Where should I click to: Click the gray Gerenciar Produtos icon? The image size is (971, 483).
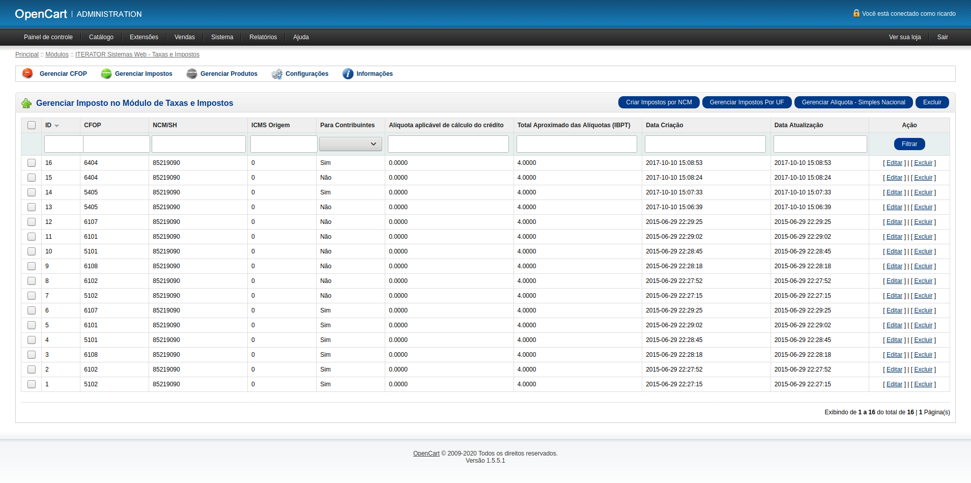(192, 74)
